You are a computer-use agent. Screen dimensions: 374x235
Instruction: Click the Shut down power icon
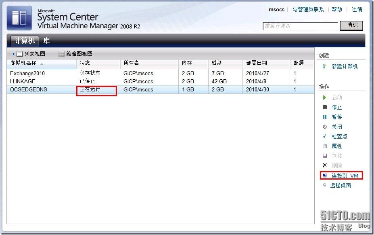[x=325, y=127]
